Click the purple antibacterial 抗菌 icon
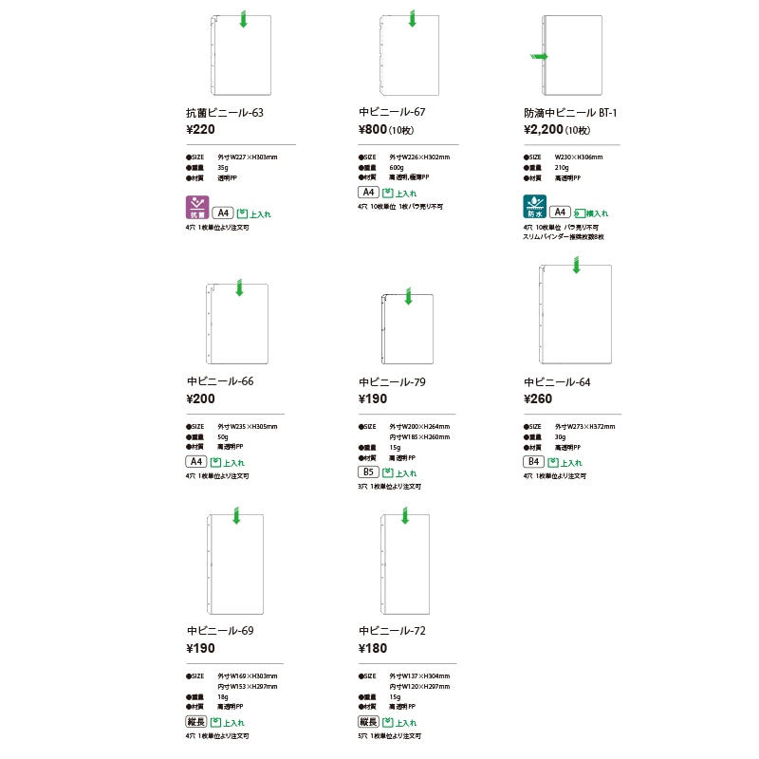759x759 pixels. tap(197, 207)
